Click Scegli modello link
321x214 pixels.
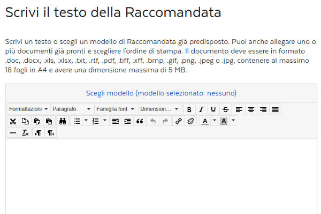tap(161, 93)
